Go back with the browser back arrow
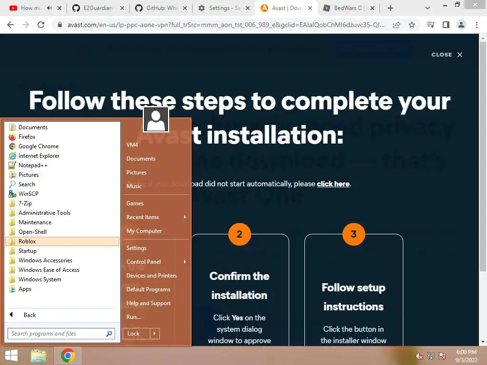Screen dimensions: 487x365 point(10,25)
